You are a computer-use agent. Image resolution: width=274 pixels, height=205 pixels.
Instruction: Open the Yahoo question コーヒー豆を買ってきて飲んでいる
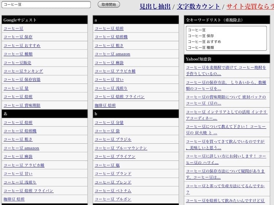[225, 144]
